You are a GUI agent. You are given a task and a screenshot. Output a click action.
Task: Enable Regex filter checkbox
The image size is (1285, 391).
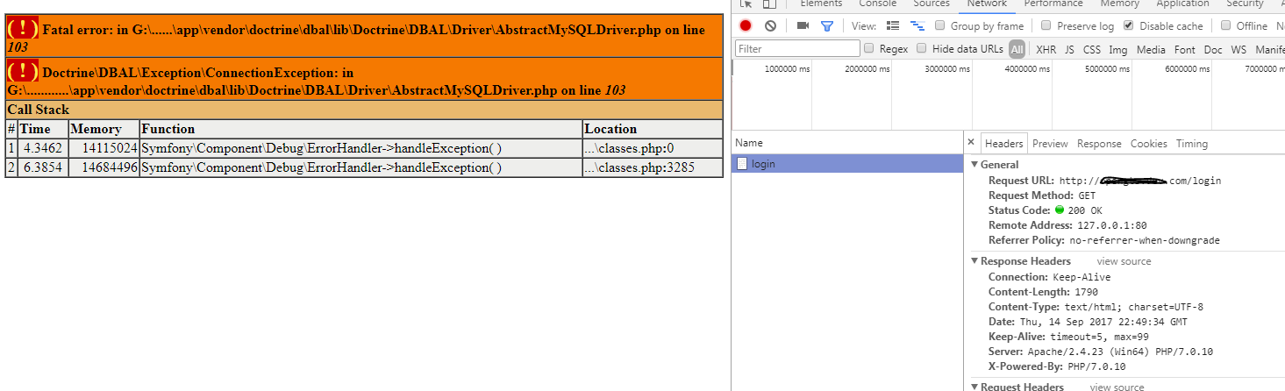pos(869,49)
